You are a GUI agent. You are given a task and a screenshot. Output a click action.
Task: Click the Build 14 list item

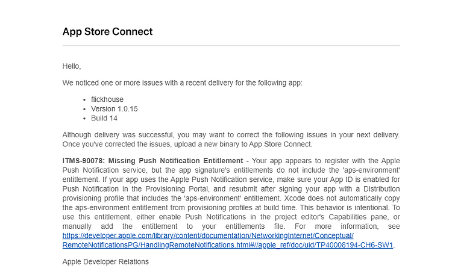[104, 119]
